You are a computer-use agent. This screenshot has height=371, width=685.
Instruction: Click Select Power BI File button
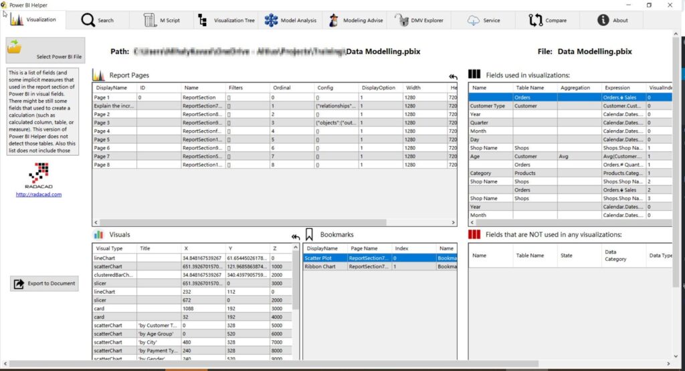pos(45,51)
